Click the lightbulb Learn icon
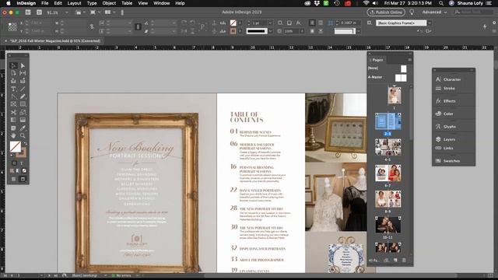498x280 pixels. tap(412, 12)
